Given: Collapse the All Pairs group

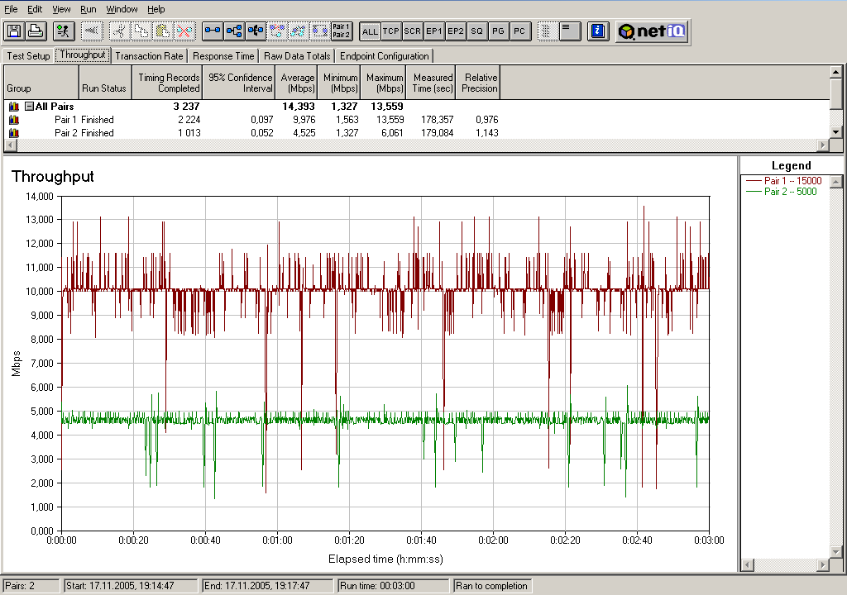Looking at the screenshot, I should 29,107.
